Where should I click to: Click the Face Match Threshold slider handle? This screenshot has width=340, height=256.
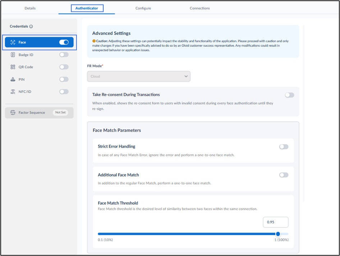coord(278,234)
